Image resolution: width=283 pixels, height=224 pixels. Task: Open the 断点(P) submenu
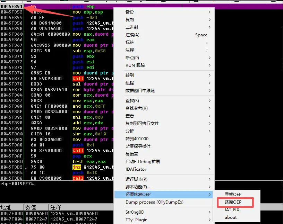164,58
